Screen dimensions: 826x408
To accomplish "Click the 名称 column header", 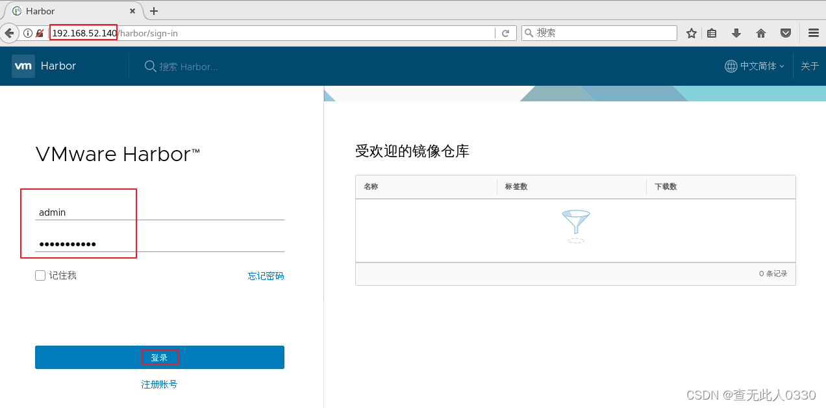I will click(371, 186).
